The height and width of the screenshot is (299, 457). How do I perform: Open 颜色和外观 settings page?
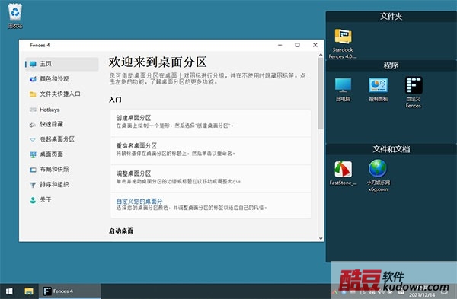point(54,79)
